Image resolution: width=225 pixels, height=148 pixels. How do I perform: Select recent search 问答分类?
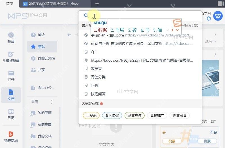click(x=140, y=77)
